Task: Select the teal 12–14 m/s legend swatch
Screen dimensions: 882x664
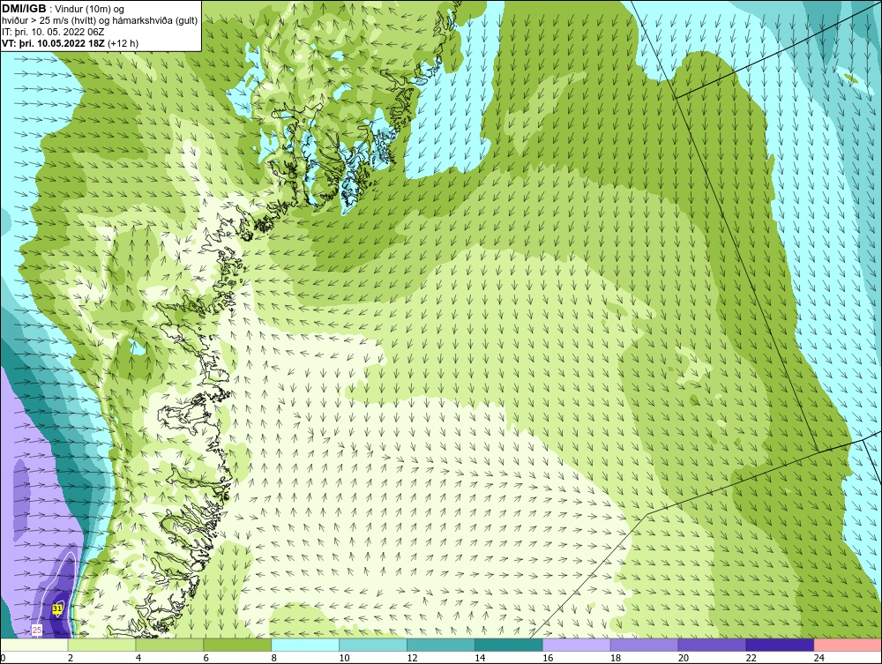Action: [x=441, y=645]
